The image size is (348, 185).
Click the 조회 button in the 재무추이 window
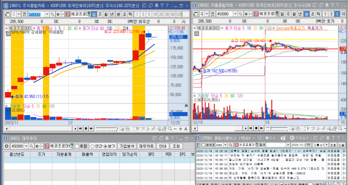pyautogui.click(x=176, y=146)
